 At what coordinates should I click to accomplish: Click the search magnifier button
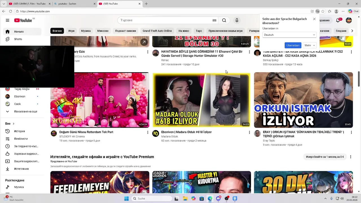[x=224, y=20]
